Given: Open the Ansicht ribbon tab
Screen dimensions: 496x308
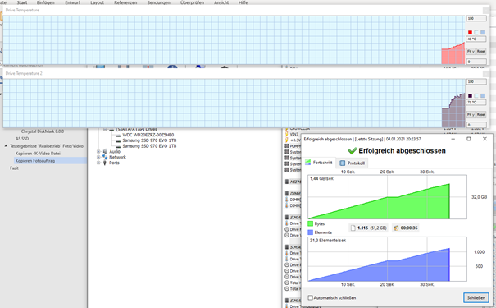Looking at the screenshot, I should click(221, 2).
